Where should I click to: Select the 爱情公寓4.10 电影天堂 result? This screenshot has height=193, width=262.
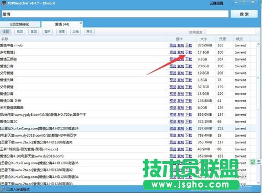click(32, 156)
